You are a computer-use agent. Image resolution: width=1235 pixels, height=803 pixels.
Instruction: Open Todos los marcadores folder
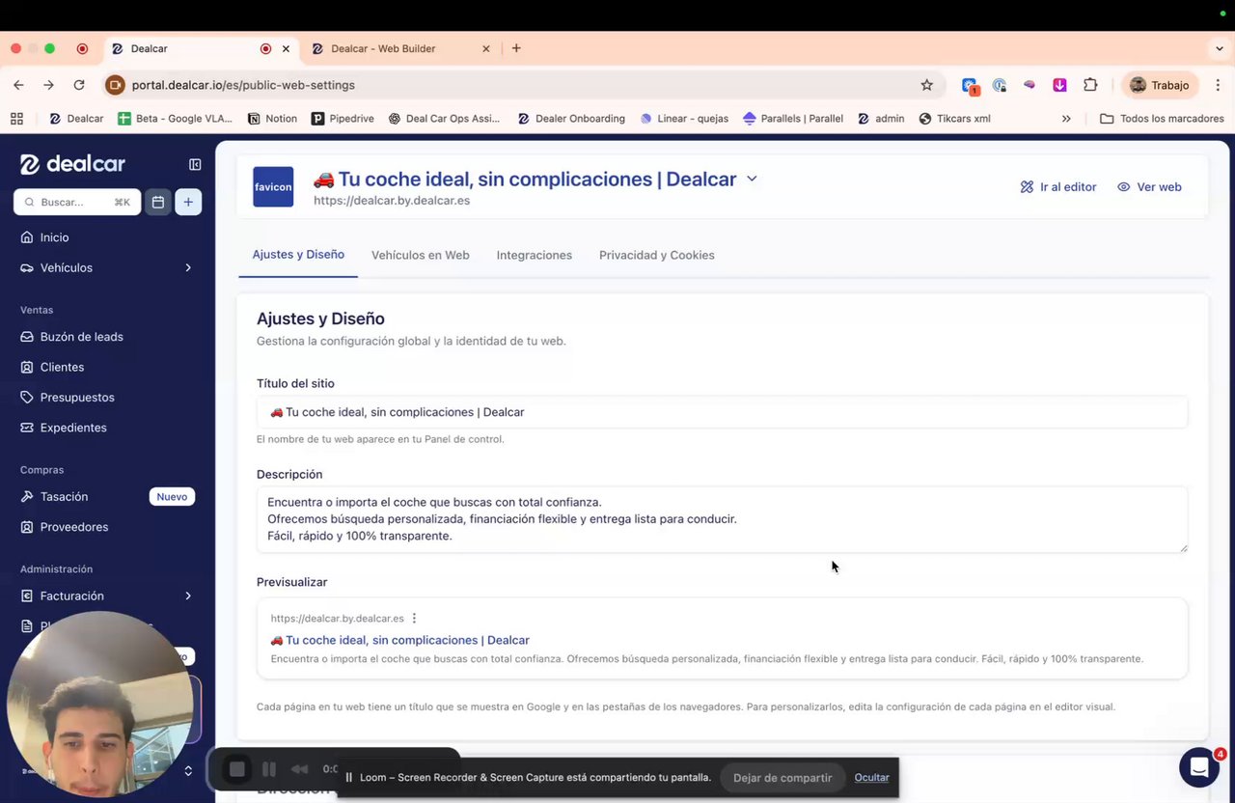(1162, 119)
